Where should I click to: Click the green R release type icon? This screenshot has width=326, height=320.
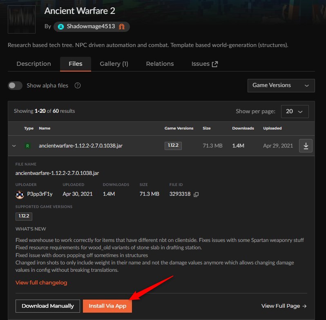27,146
